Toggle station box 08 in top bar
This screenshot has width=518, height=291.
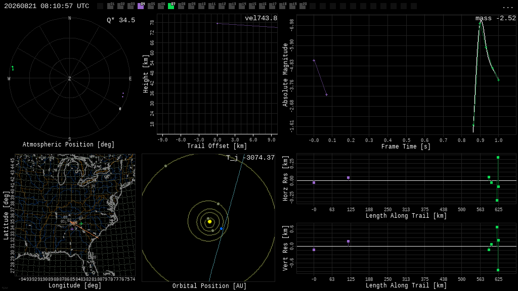pyautogui.click(x=182, y=6)
